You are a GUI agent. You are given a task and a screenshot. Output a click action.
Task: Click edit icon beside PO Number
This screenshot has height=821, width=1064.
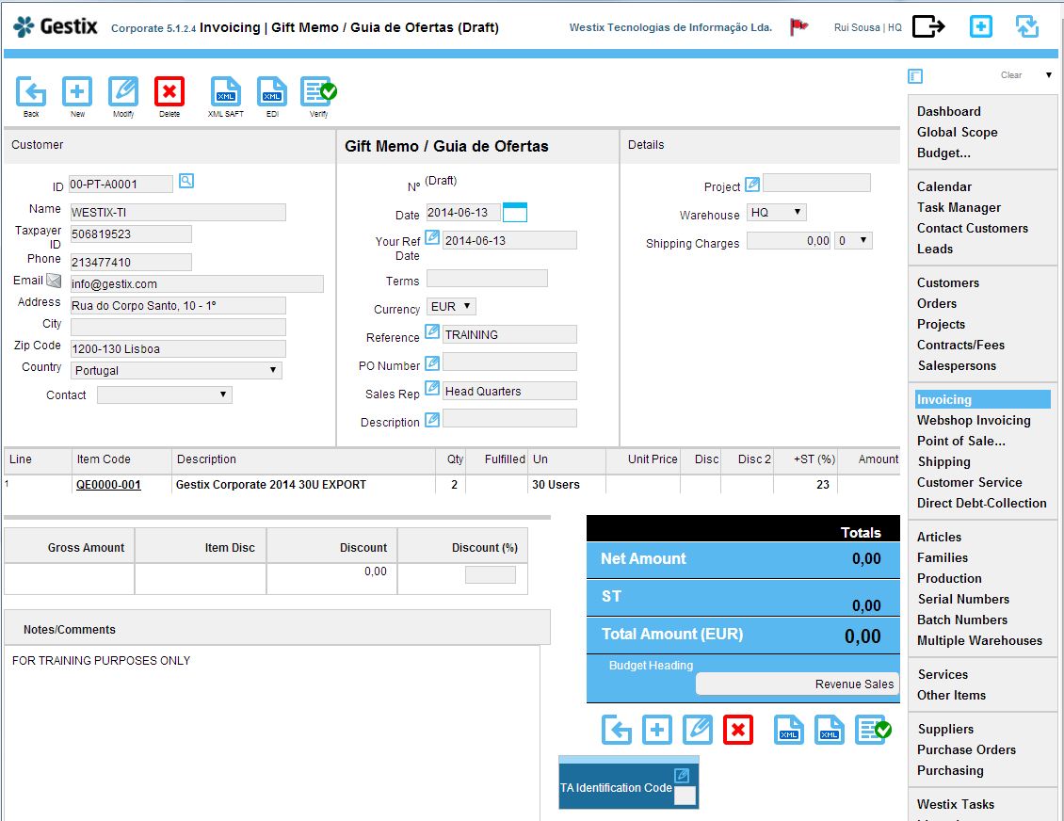click(432, 363)
